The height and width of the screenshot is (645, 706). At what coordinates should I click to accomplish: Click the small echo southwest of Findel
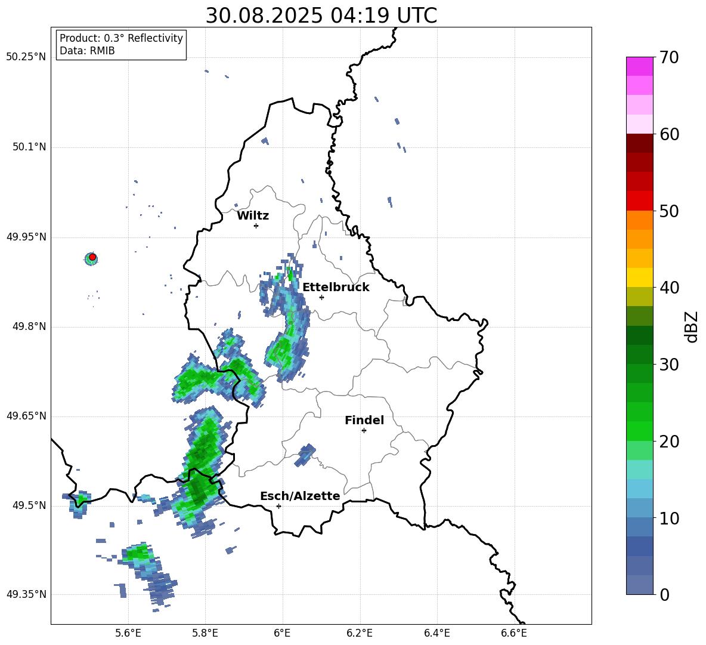305,455
